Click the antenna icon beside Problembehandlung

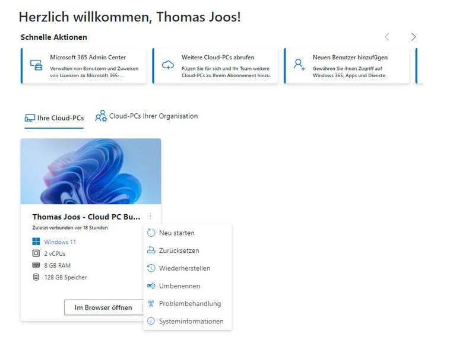[151, 303]
